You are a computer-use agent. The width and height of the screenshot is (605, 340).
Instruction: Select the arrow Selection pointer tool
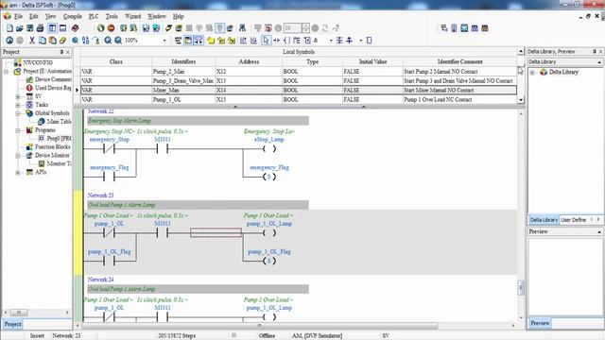point(266,40)
